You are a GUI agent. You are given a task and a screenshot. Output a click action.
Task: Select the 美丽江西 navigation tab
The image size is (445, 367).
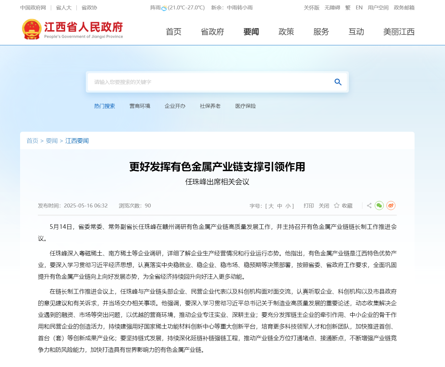point(399,32)
